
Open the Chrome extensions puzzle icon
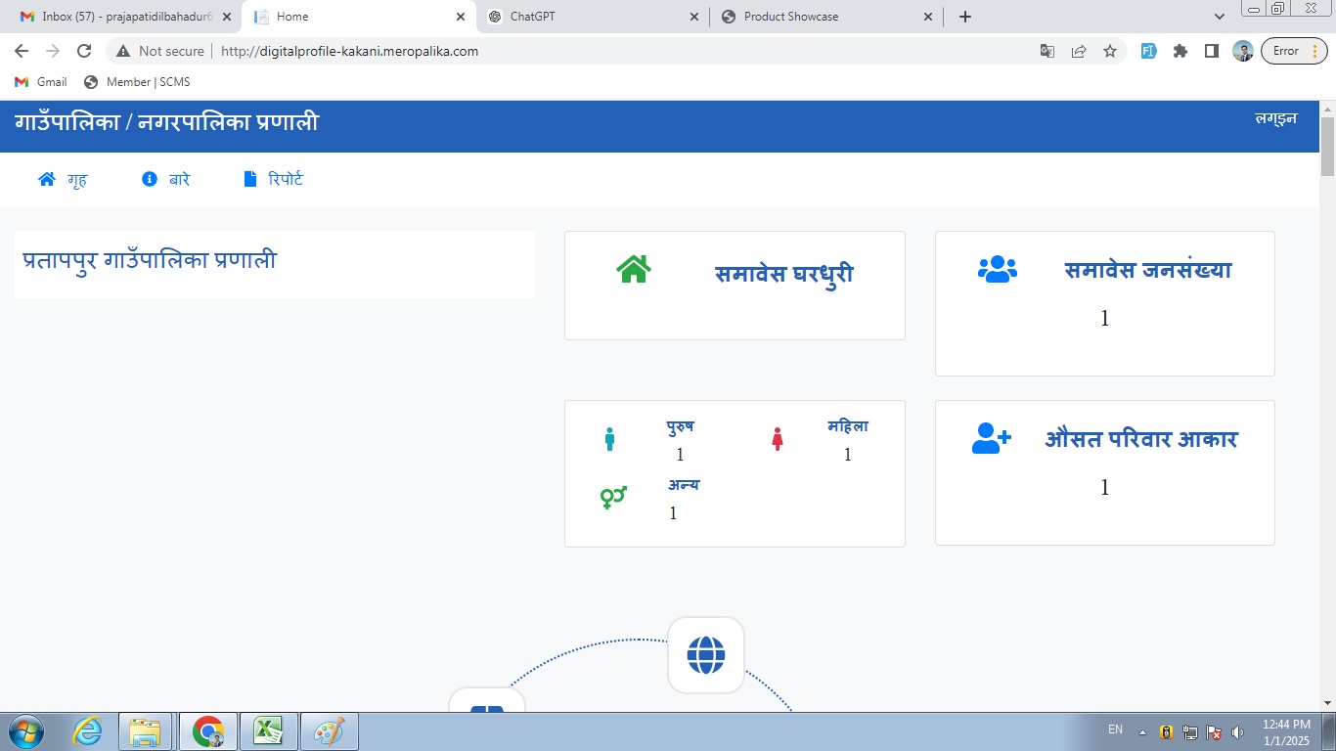1180,51
